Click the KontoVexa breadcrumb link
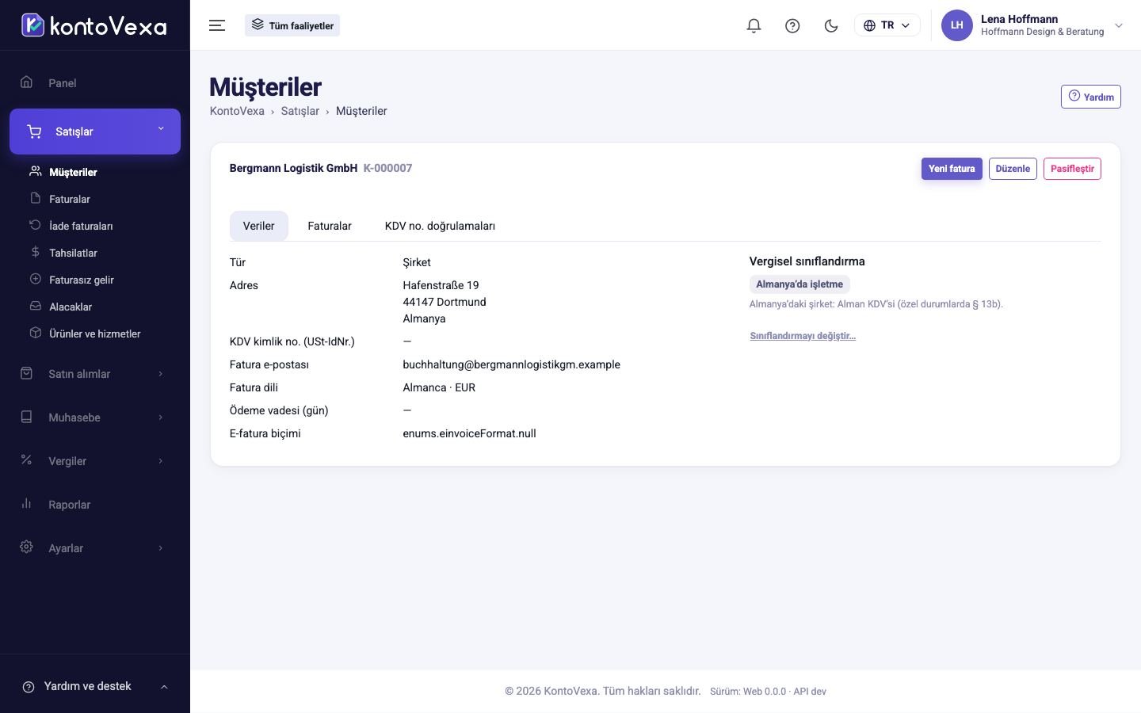The width and height of the screenshot is (1141, 713). tap(237, 111)
